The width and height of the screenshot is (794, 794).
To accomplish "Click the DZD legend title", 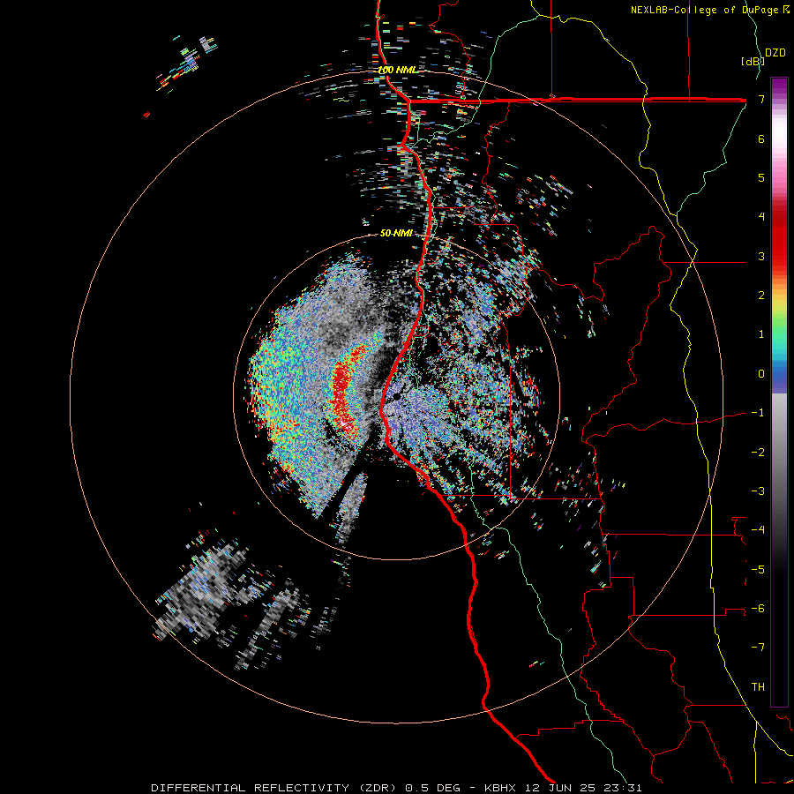I will coord(775,53).
